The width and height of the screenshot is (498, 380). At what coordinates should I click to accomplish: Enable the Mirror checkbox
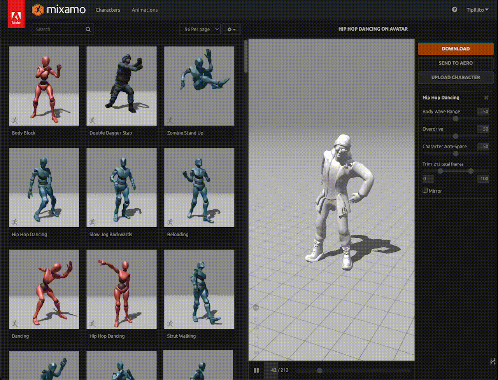pos(424,190)
